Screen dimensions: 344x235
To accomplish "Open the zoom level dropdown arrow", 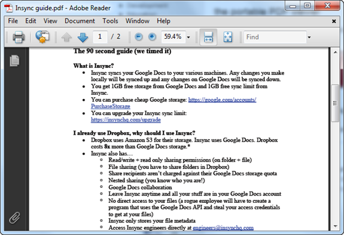I will pos(188,37).
